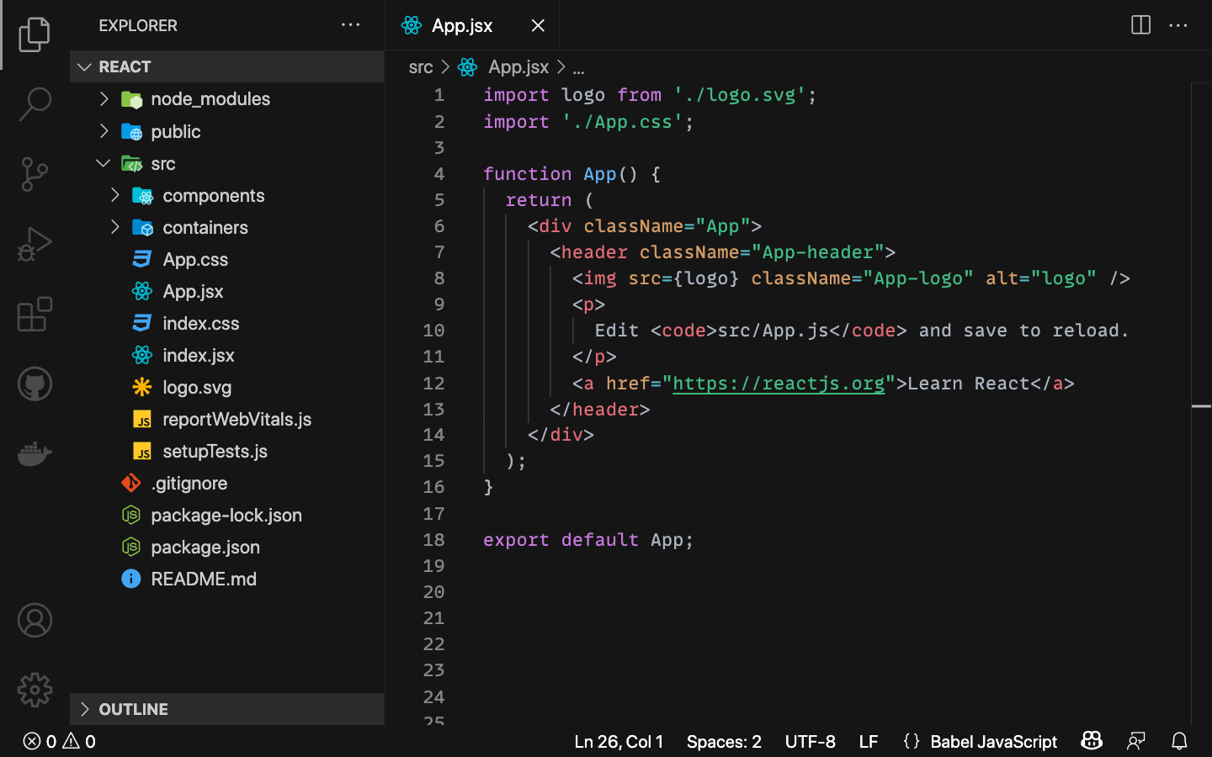Click the Copilot icon in the status bar
This screenshot has height=757, width=1212.
[1091, 741]
